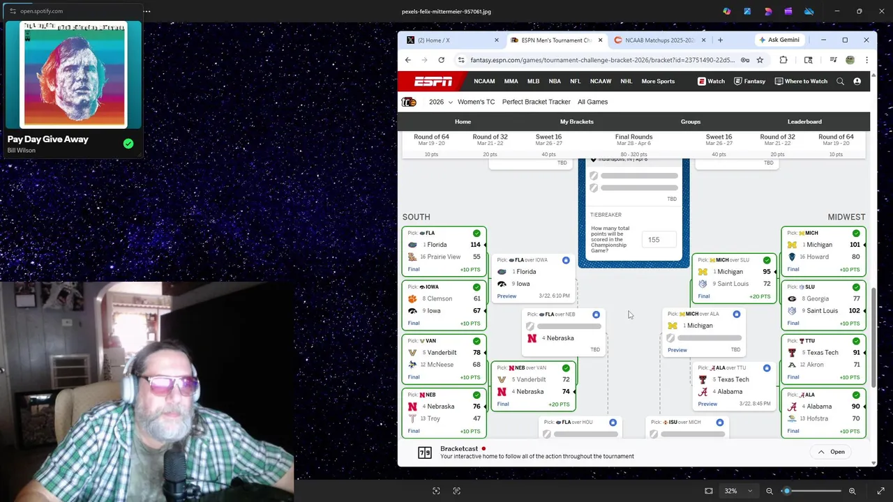Switch to the (2) Home / X browser tab
Image resolution: width=893 pixels, height=502 pixels.
coord(453,40)
